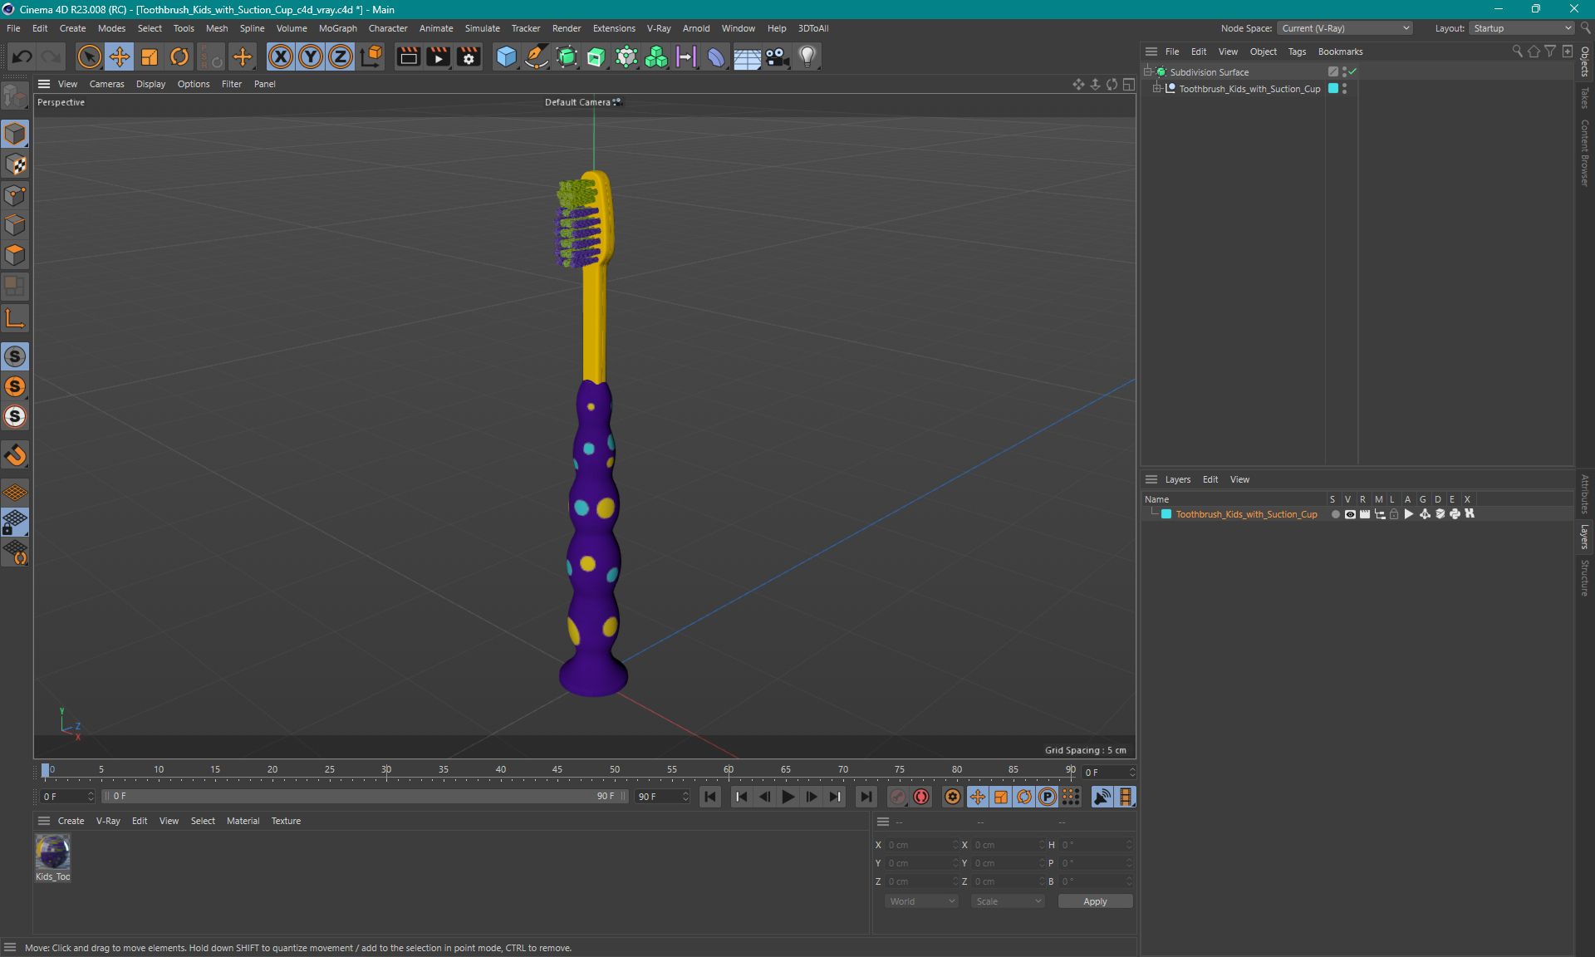Switch to Edges mode icon
The width and height of the screenshot is (1595, 957).
(15, 225)
